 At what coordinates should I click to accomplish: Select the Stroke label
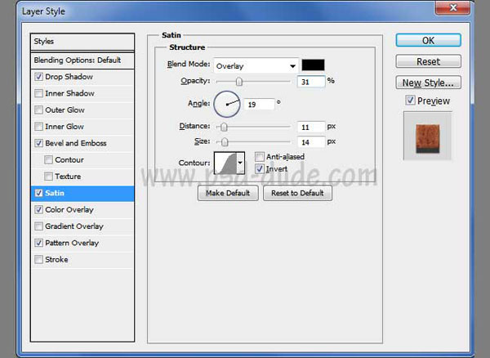[56, 259]
